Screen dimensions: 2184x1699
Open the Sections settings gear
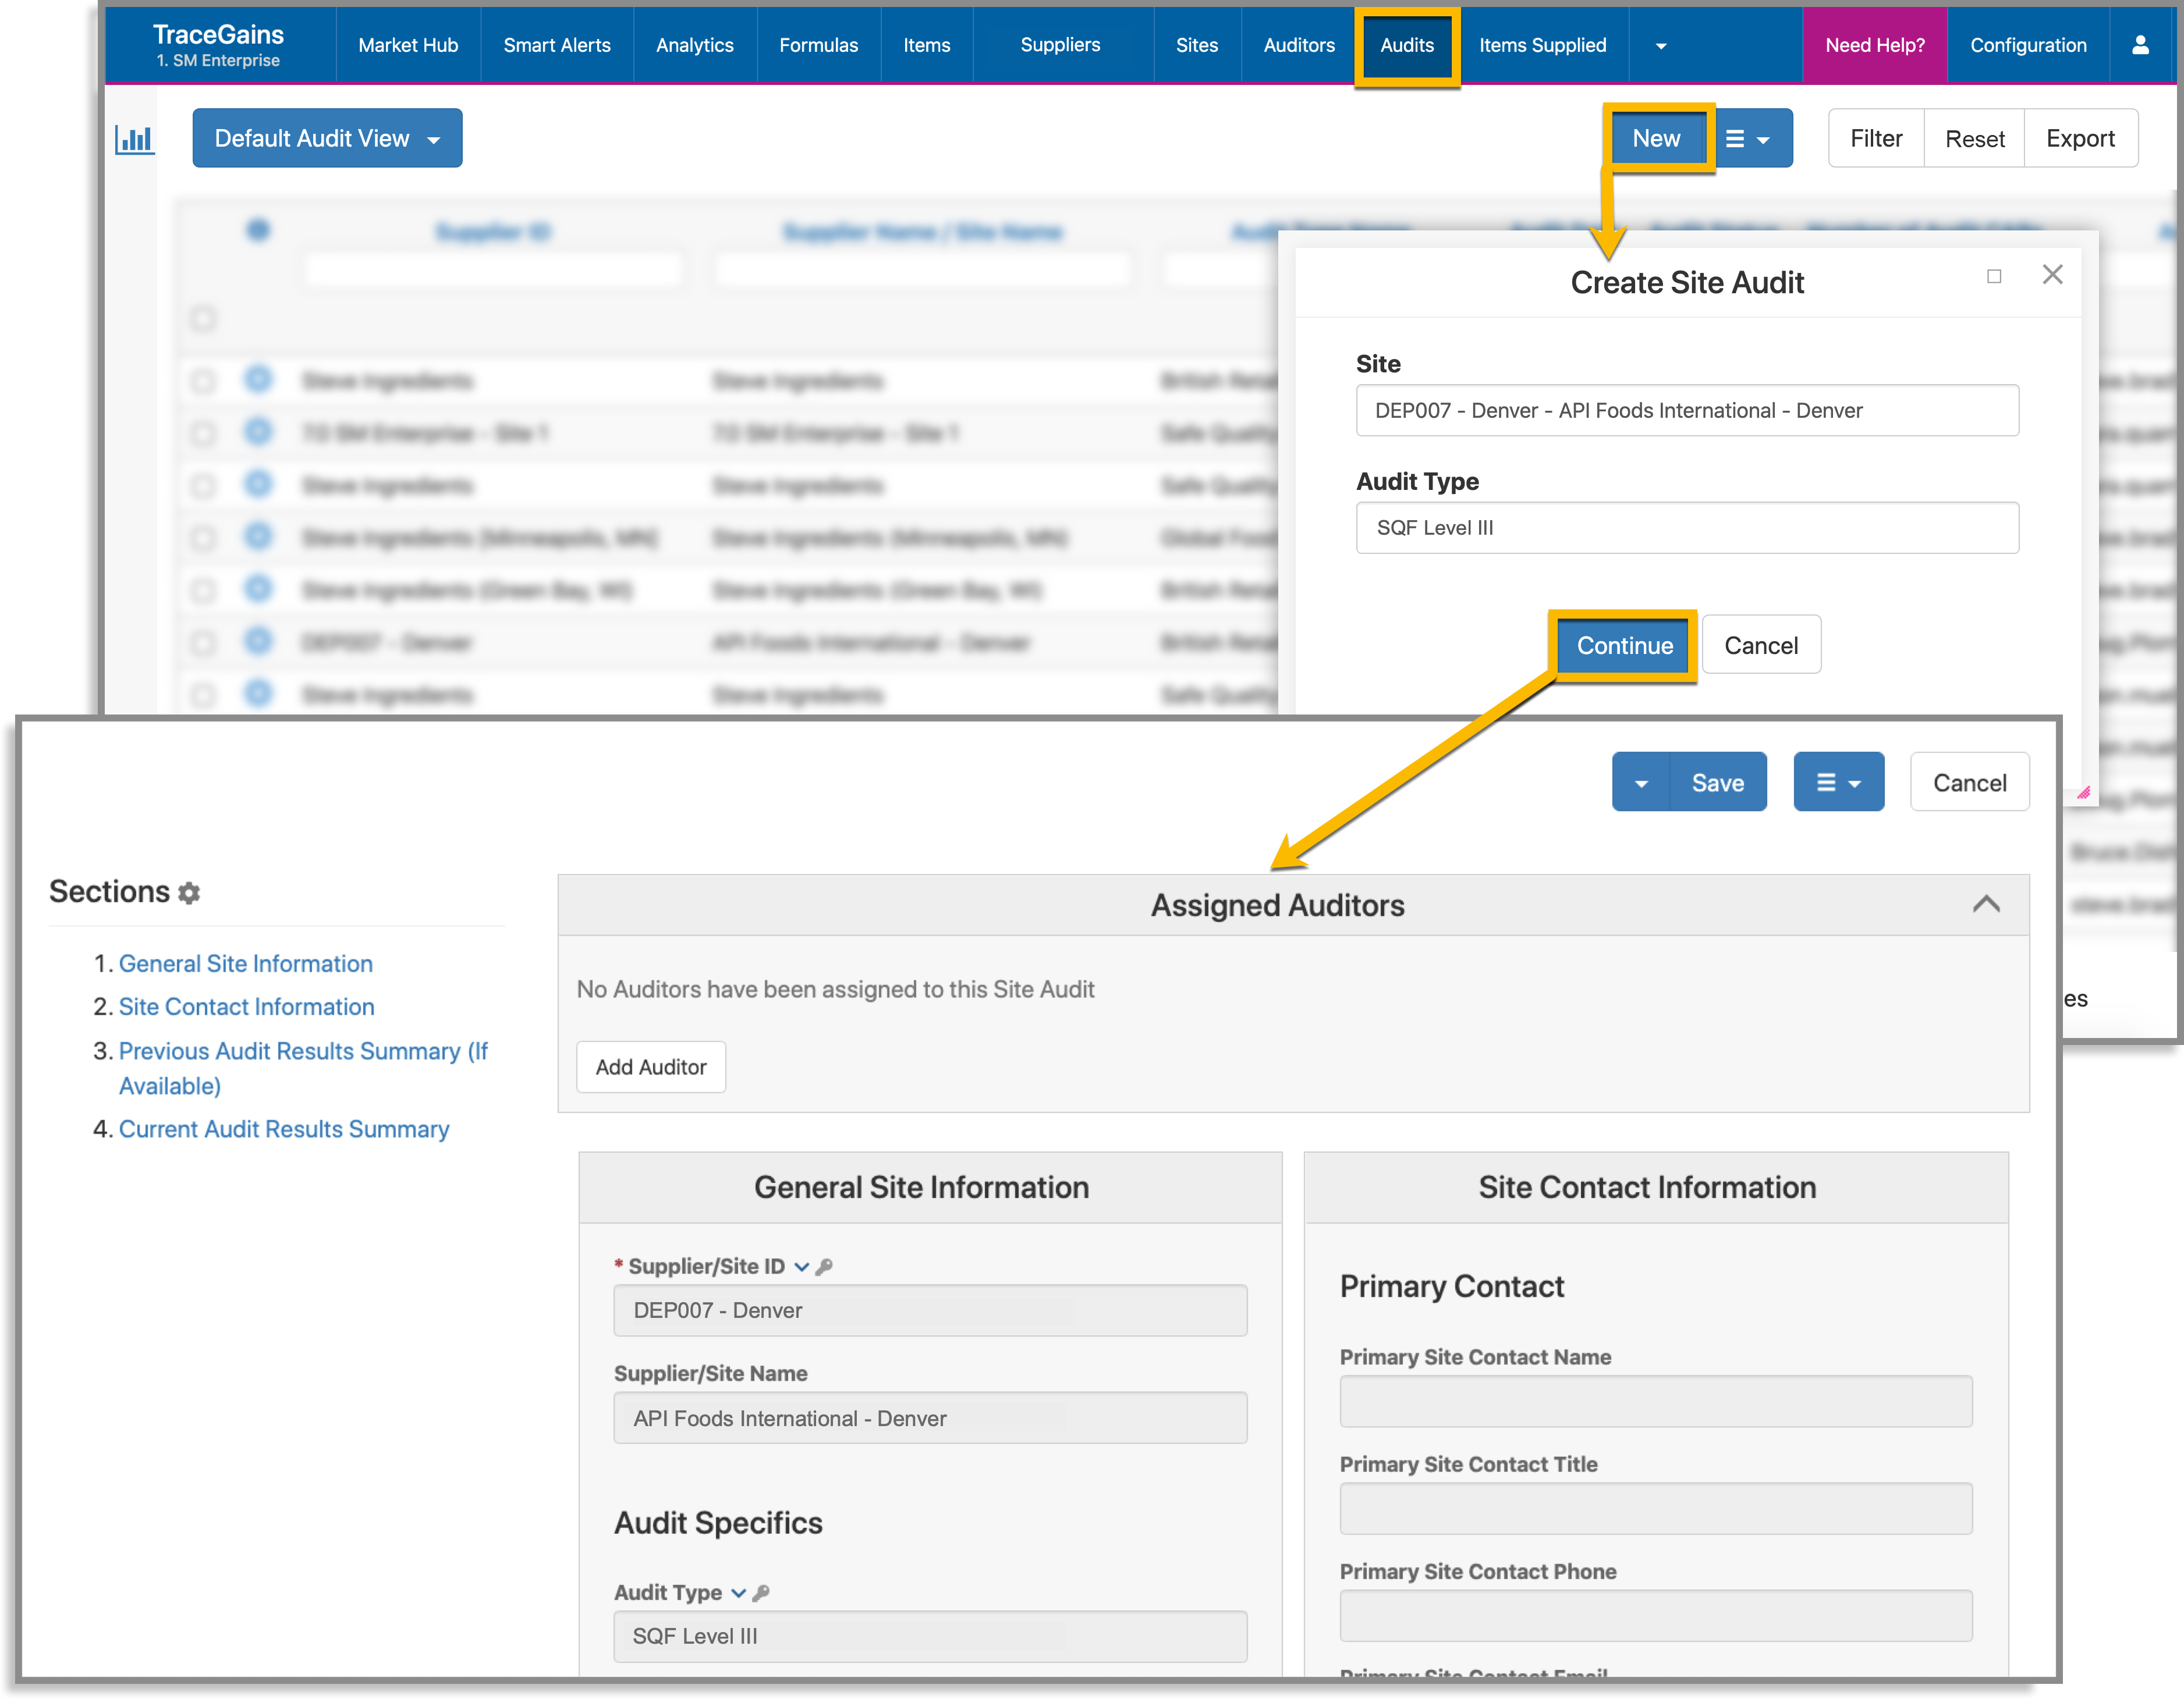pos(189,893)
